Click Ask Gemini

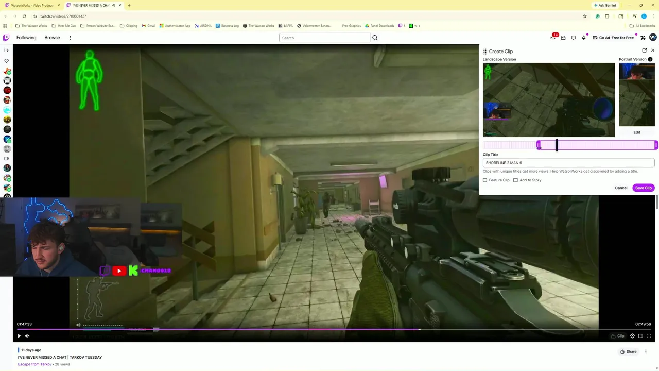pos(605,5)
